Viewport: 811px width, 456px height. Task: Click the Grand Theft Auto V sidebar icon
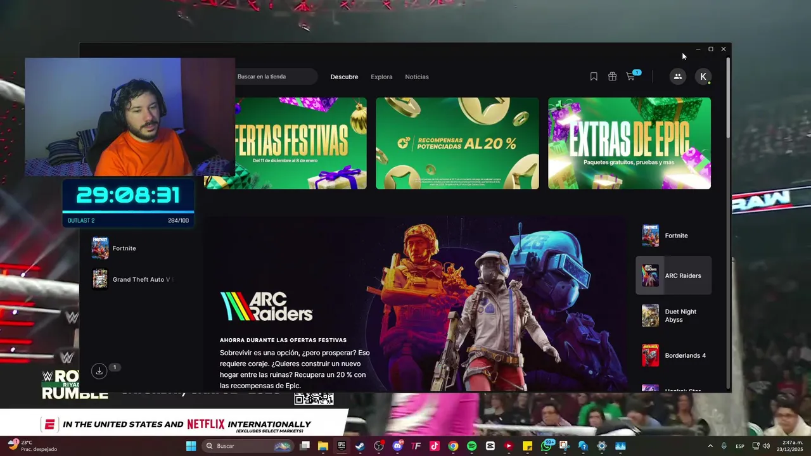[x=100, y=279]
